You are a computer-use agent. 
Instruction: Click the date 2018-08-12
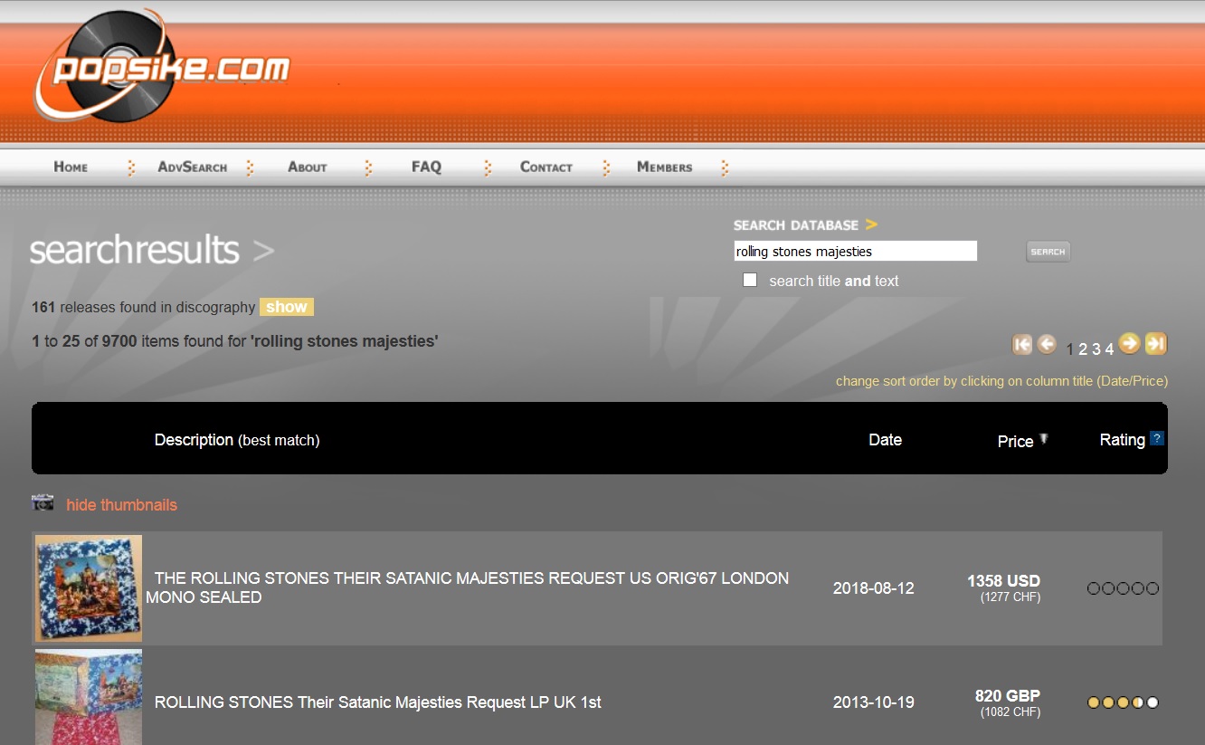tap(874, 588)
